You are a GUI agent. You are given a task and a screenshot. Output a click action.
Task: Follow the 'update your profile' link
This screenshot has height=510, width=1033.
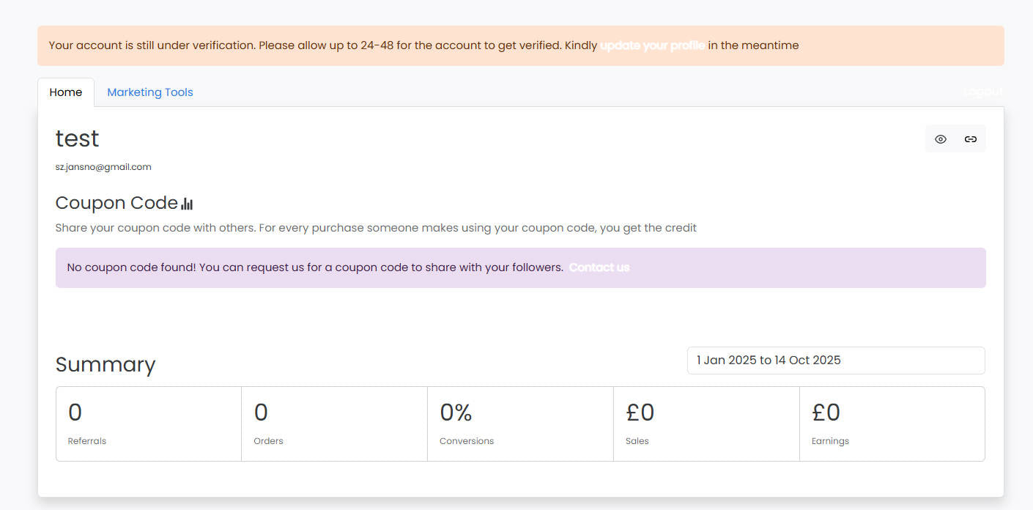click(653, 45)
